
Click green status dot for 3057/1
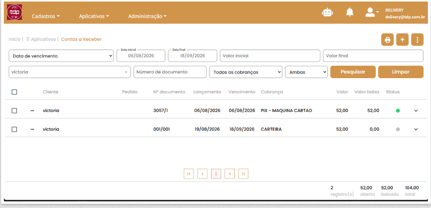tap(398, 110)
